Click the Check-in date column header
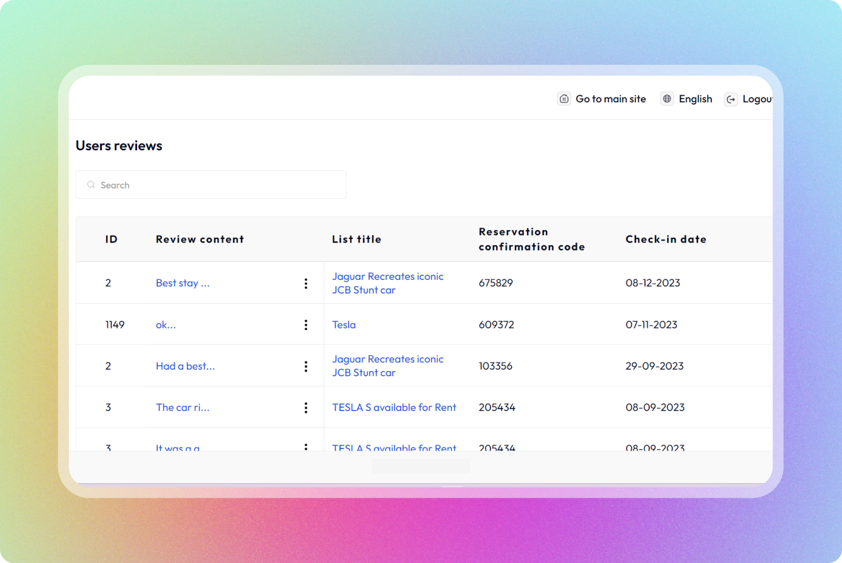The image size is (842, 563). pos(666,239)
